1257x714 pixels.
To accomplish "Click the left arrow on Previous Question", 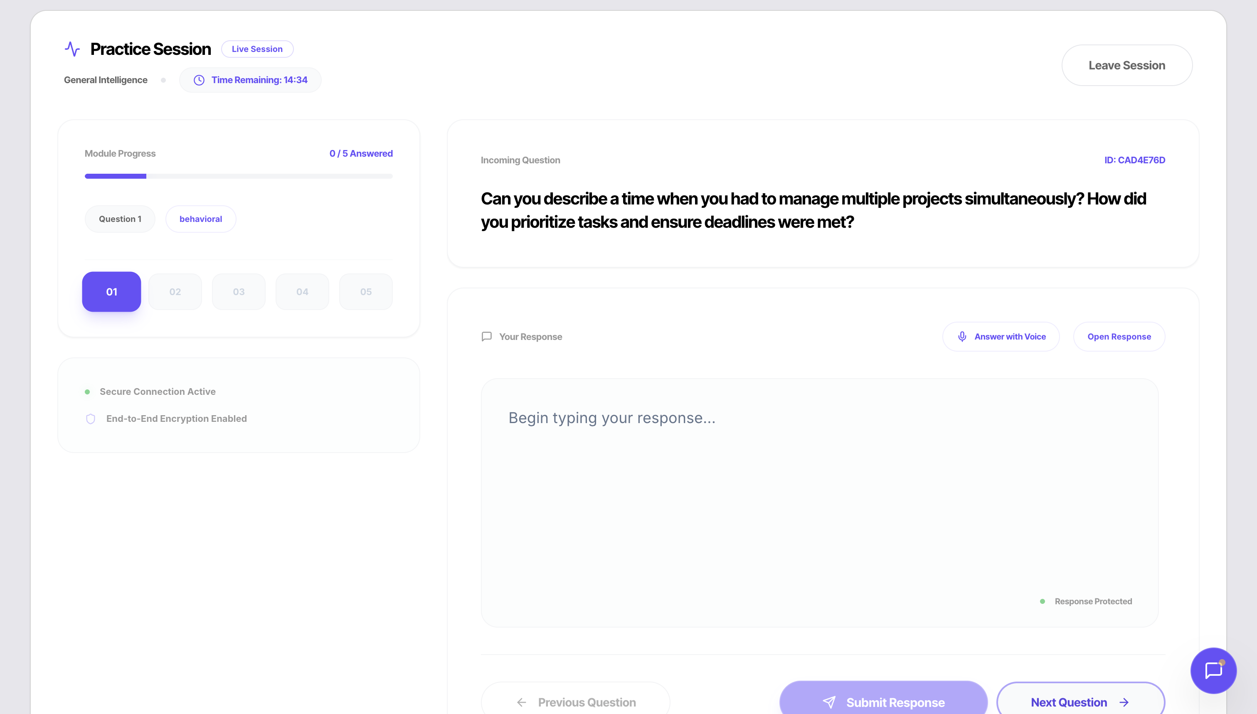I will 521,702.
